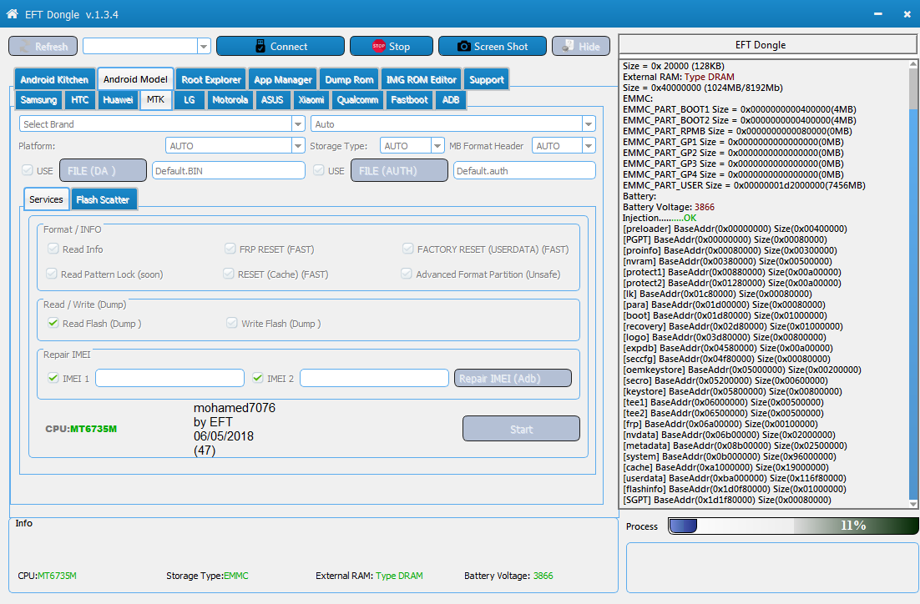Switch to Flash Scatter sub-tab
Image resolution: width=920 pixels, height=604 pixels.
[104, 199]
